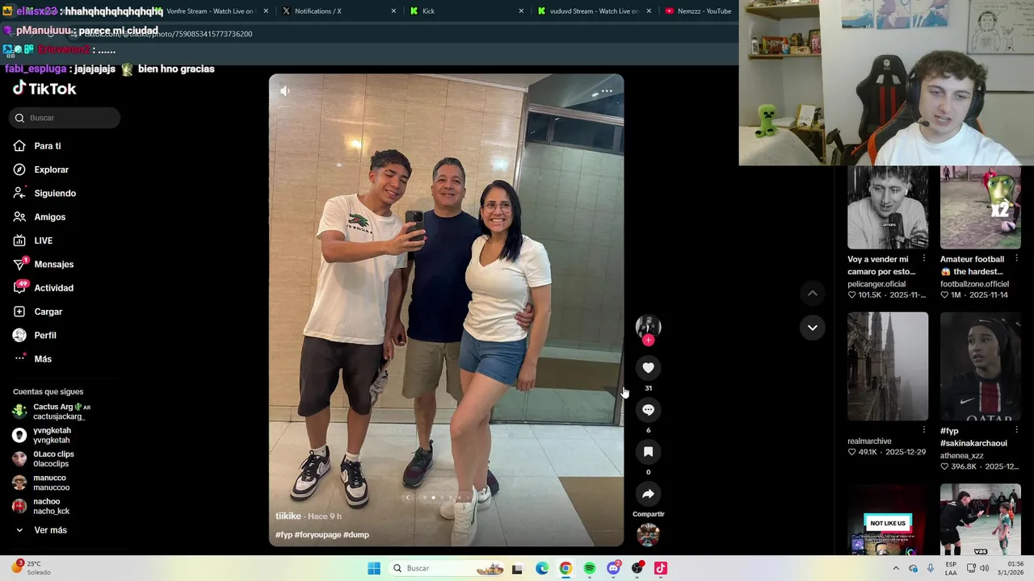Open athenea_xzz video thumbnail

pyautogui.click(x=981, y=366)
